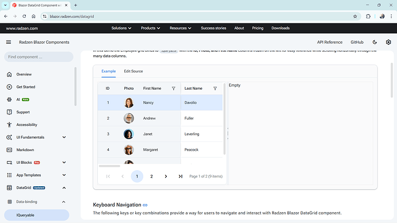Expand App Templates section chevron

coord(64,175)
